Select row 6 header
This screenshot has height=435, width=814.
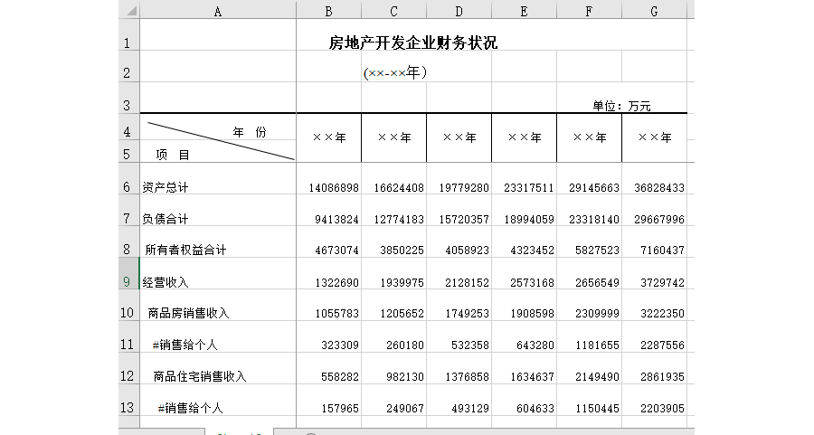pos(128,178)
